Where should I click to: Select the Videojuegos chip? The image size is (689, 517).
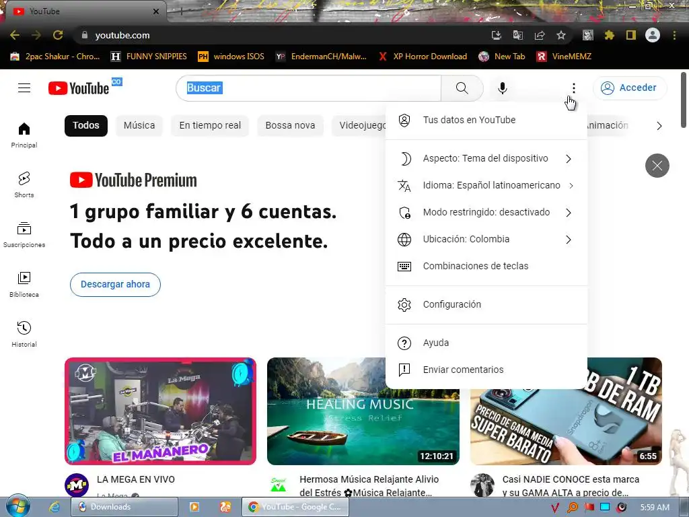coord(359,125)
